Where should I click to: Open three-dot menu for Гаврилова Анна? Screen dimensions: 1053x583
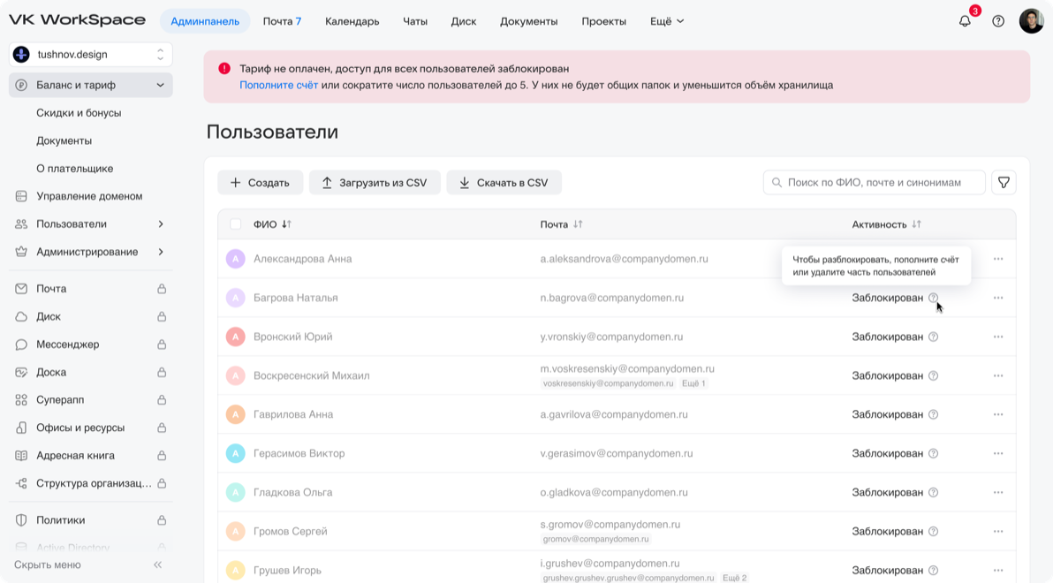[998, 414]
